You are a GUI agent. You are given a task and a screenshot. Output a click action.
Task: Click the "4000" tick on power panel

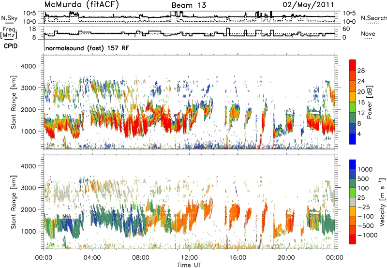(28, 66)
